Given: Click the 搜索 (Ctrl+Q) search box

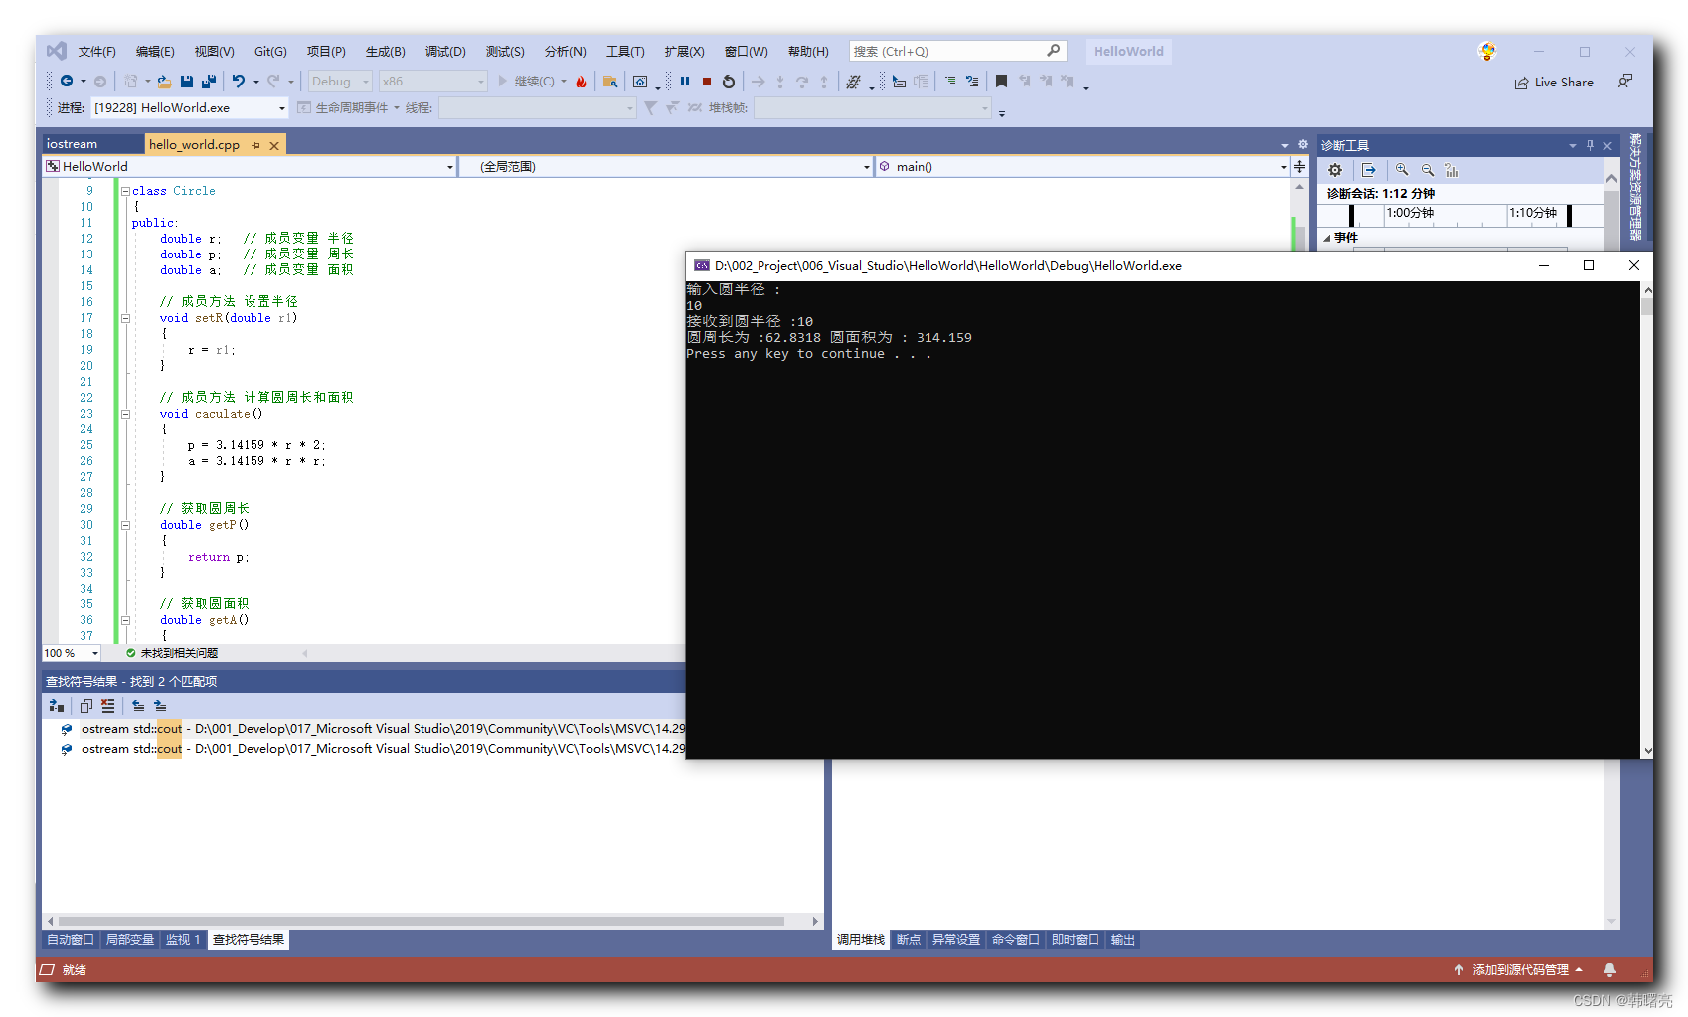Looking at the screenshot, I should pos(958,51).
